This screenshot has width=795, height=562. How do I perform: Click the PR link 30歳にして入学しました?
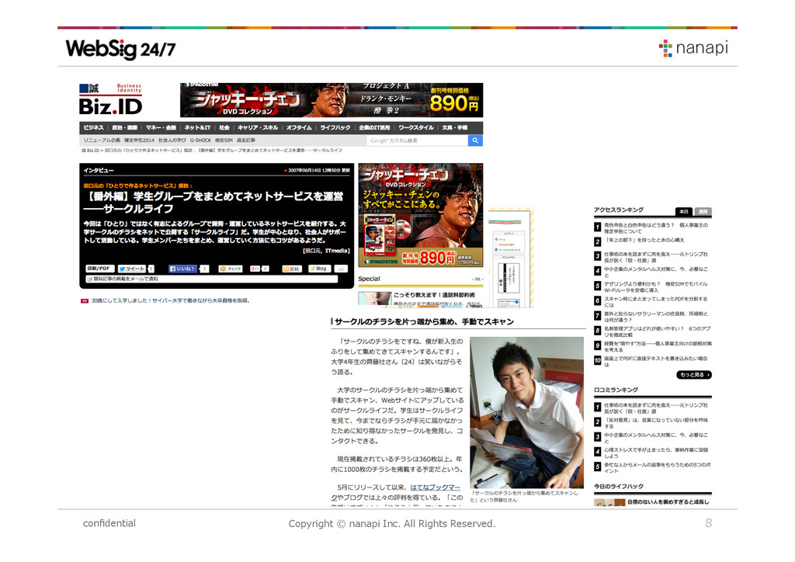point(170,300)
